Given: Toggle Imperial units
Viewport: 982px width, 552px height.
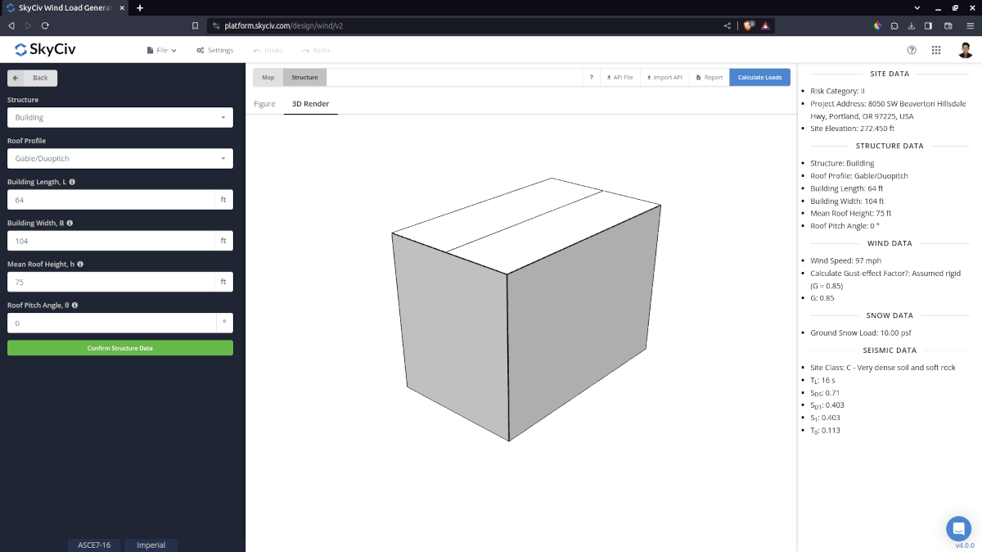Looking at the screenshot, I should click(x=151, y=544).
